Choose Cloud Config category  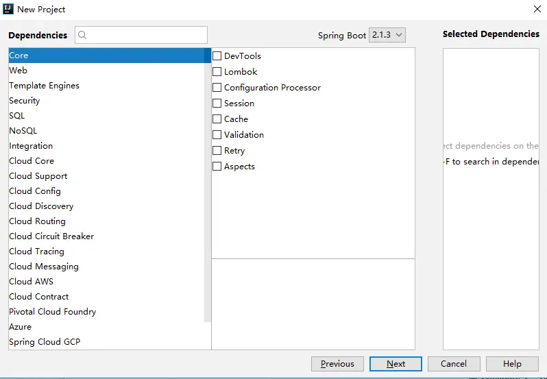click(106, 191)
